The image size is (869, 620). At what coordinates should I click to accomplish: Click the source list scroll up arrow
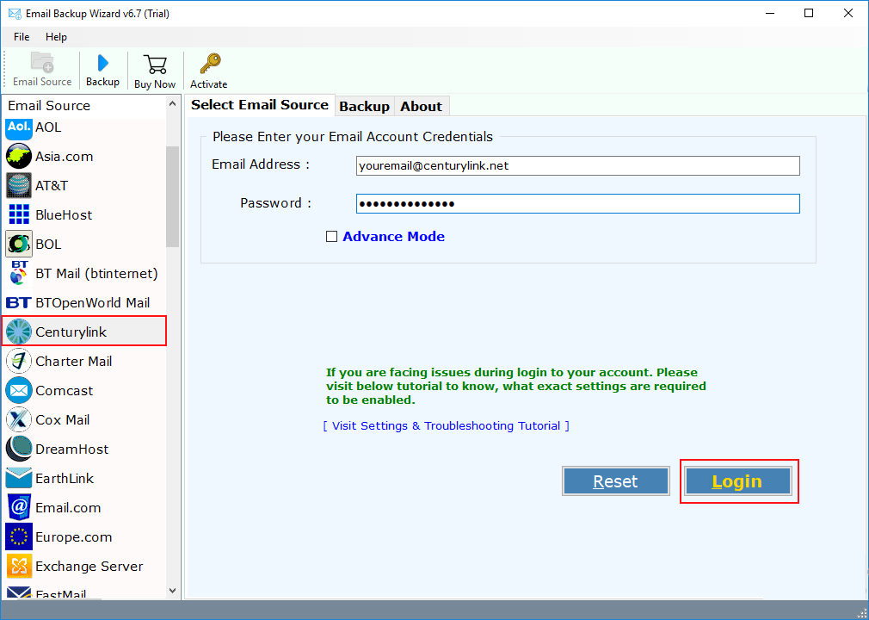(172, 103)
